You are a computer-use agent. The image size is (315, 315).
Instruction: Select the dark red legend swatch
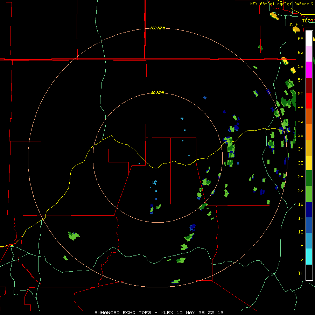[309, 85]
